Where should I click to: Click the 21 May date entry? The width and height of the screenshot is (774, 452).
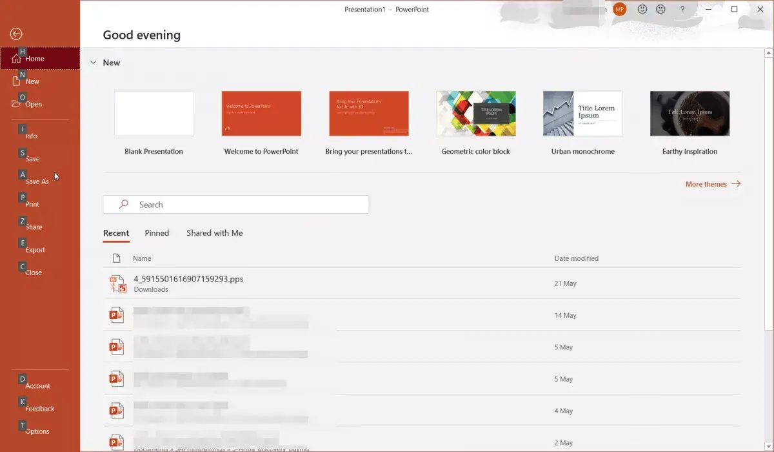click(x=566, y=283)
